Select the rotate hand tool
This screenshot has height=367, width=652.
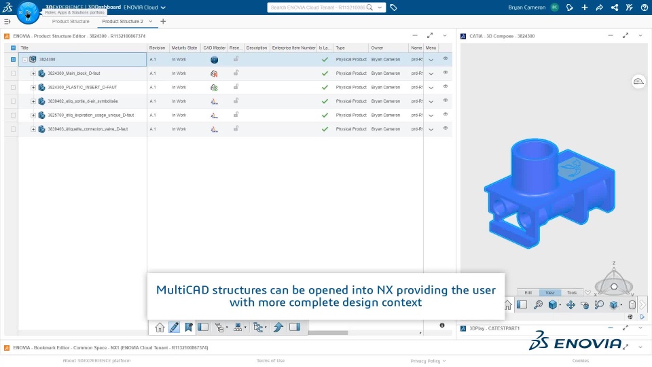pyautogui.click(x=585, y=305)
